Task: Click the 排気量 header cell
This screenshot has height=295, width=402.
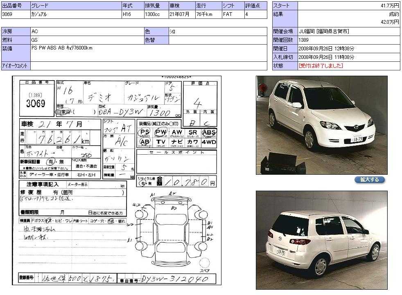Action: [x=156, y=6]
